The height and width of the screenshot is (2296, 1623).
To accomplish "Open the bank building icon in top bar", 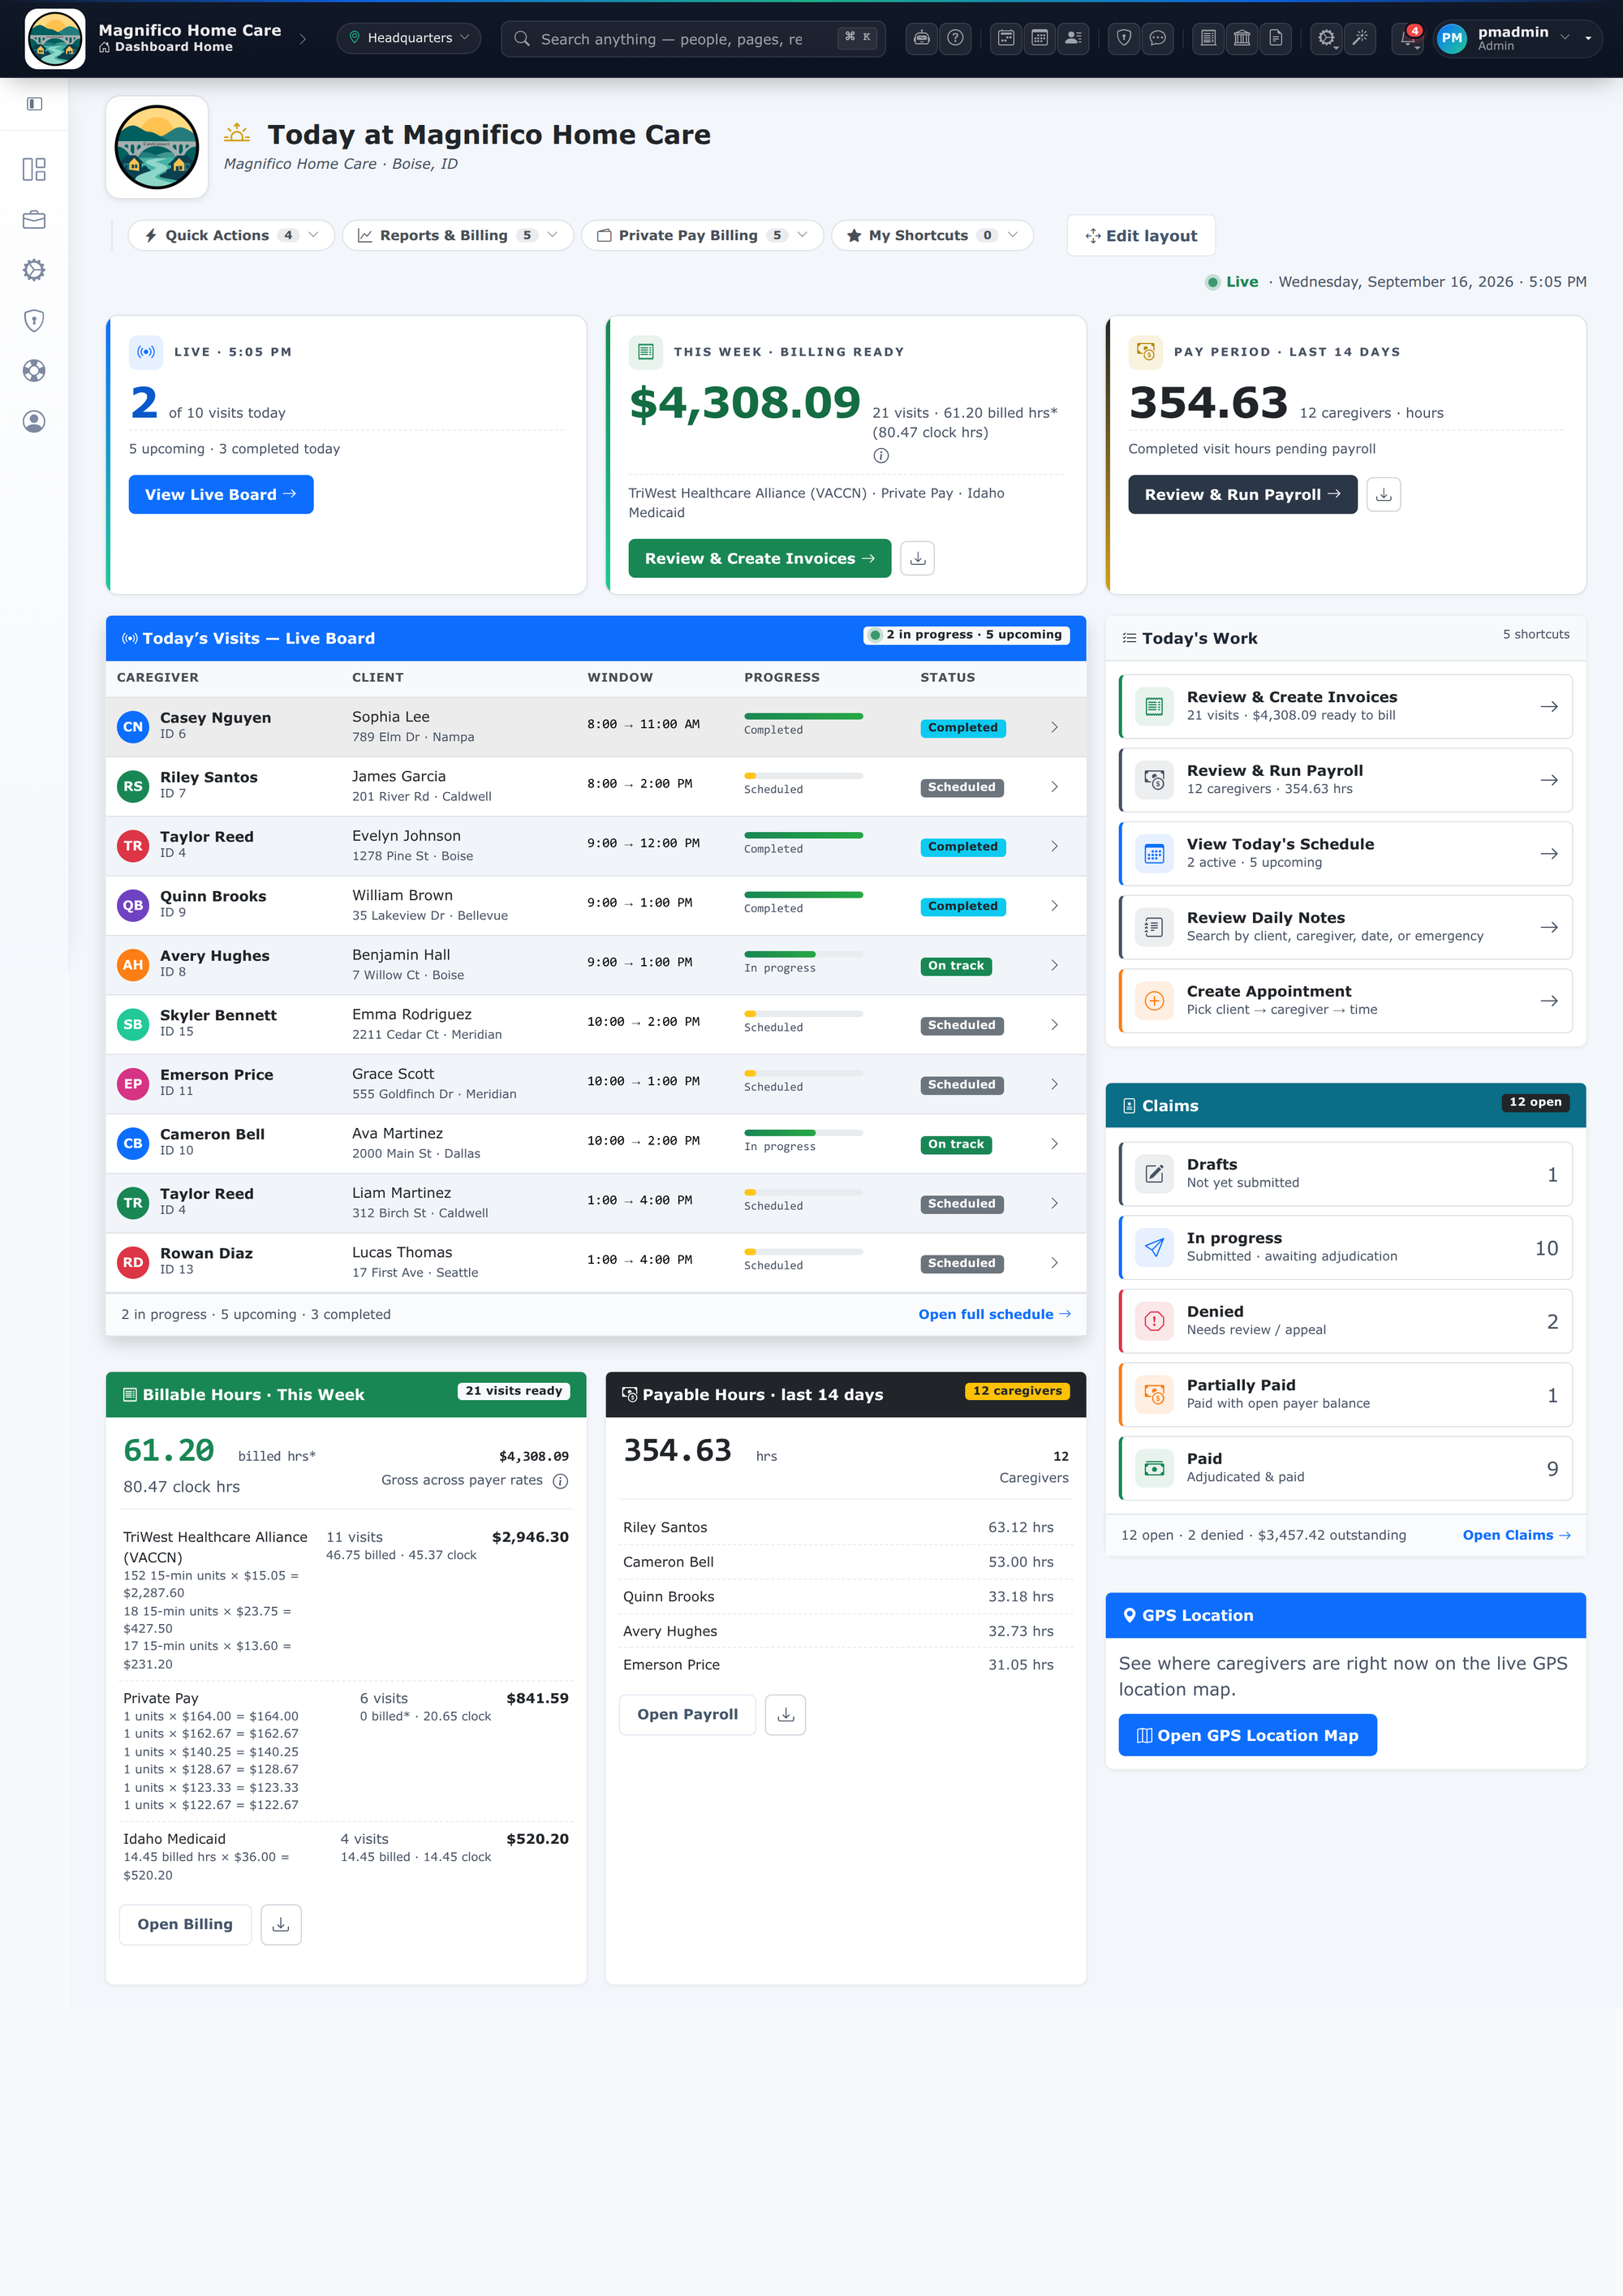I will [1242, 38].
